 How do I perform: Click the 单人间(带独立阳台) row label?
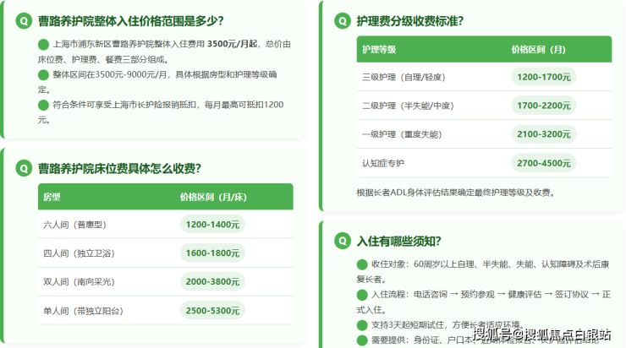tap(83, 311)
